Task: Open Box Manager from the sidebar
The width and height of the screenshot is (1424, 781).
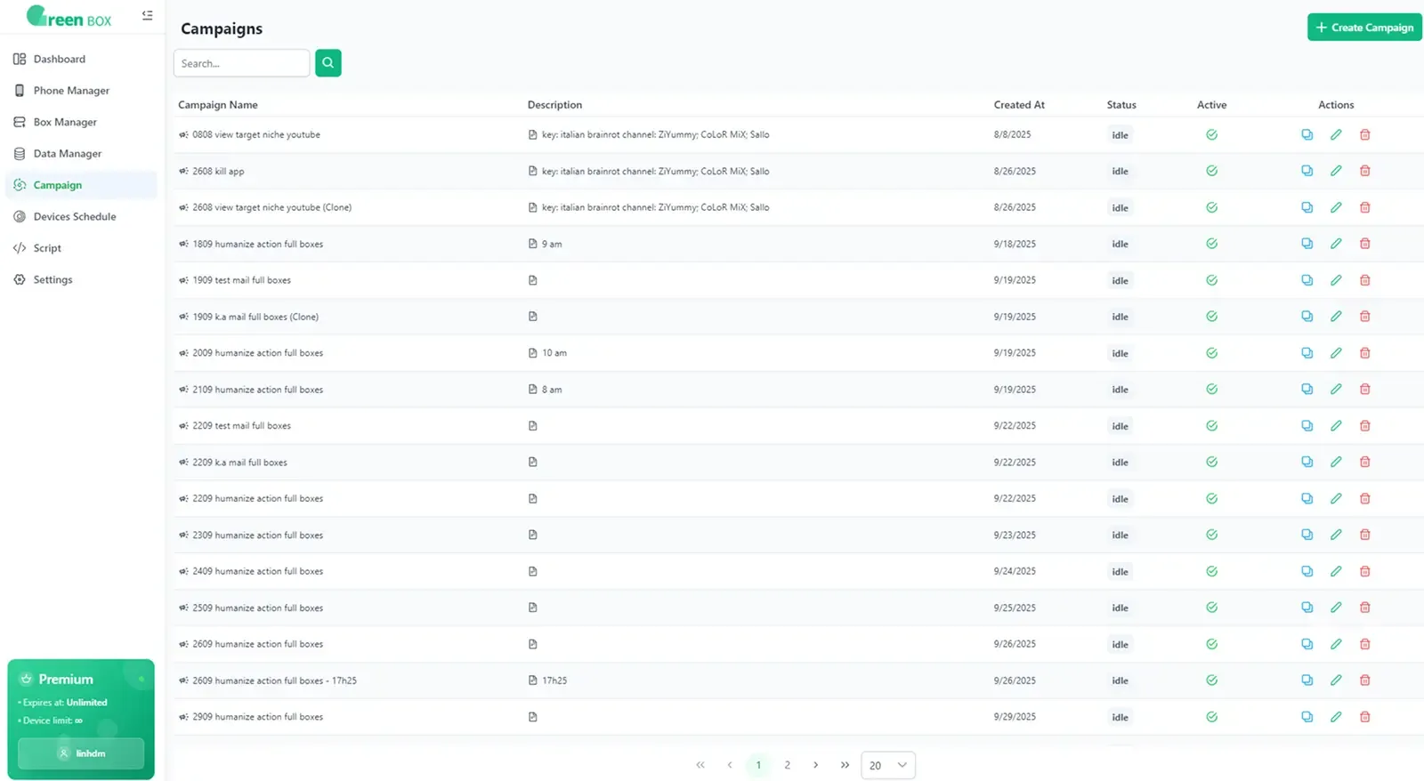Action: coord(81,122)
